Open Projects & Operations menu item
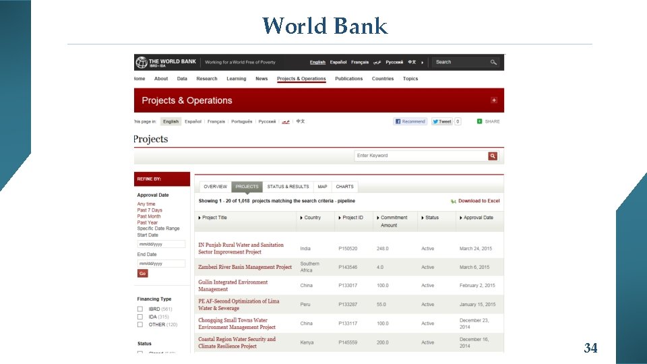The width and height of the screenshot is (647, 364). 301,79
